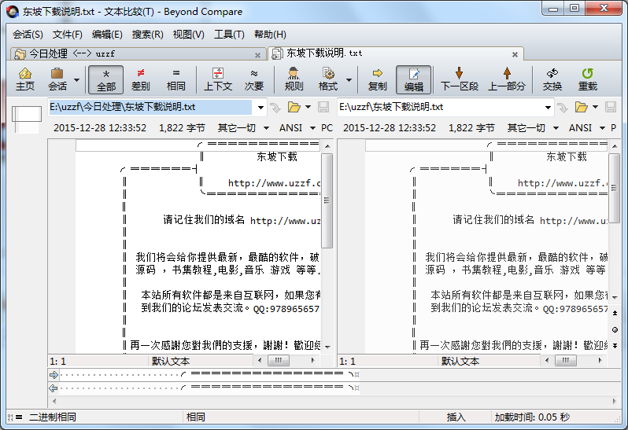Click the 会话 briefcase toolbar icon
Screen dimensions: 628x430
tap(57, 79)
